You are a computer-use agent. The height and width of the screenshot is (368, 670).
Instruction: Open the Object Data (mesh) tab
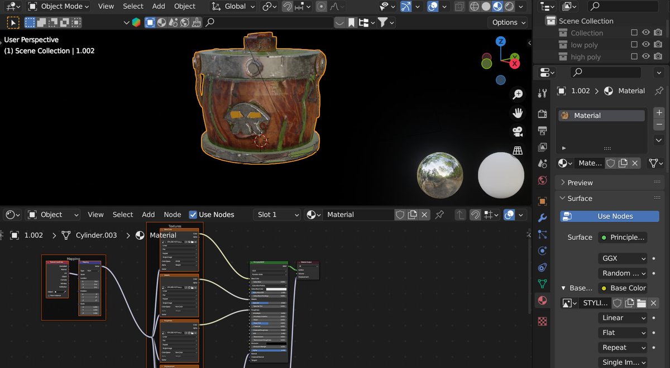[x=542, y=284]
